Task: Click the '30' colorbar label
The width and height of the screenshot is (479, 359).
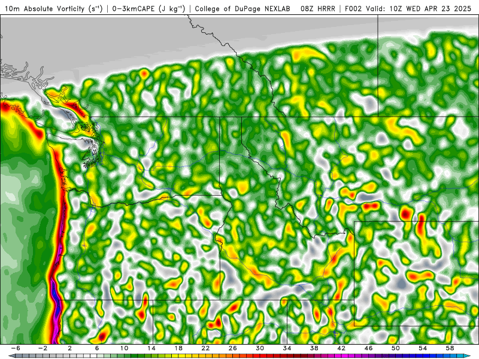Action: (x=260, y=348)
